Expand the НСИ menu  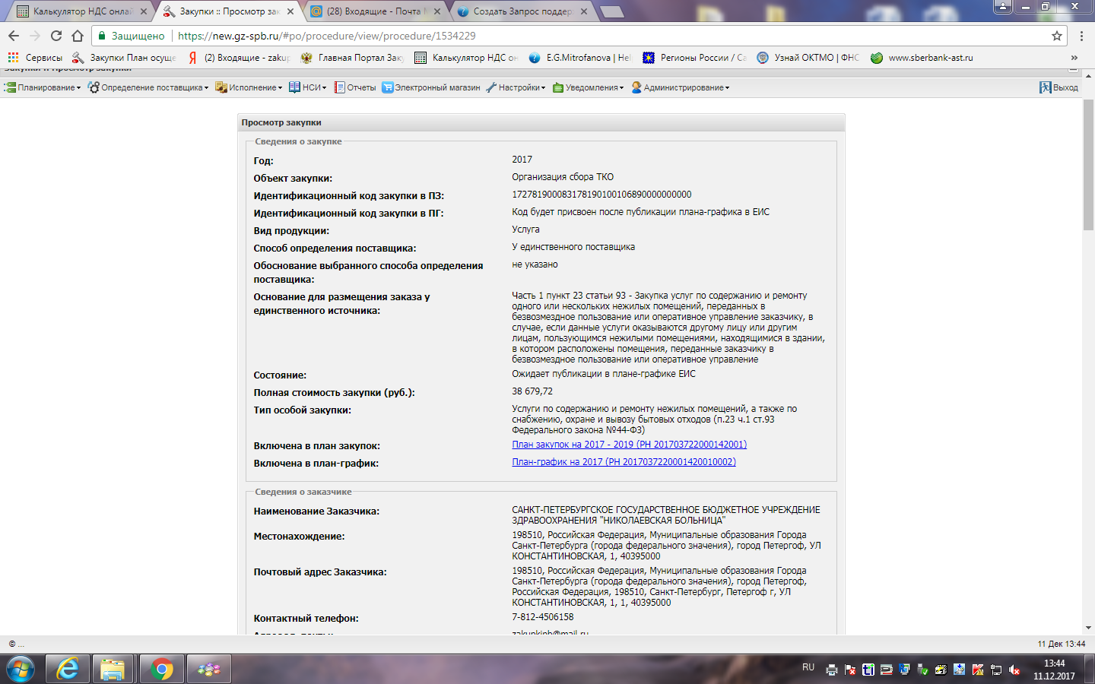point(308,87)
